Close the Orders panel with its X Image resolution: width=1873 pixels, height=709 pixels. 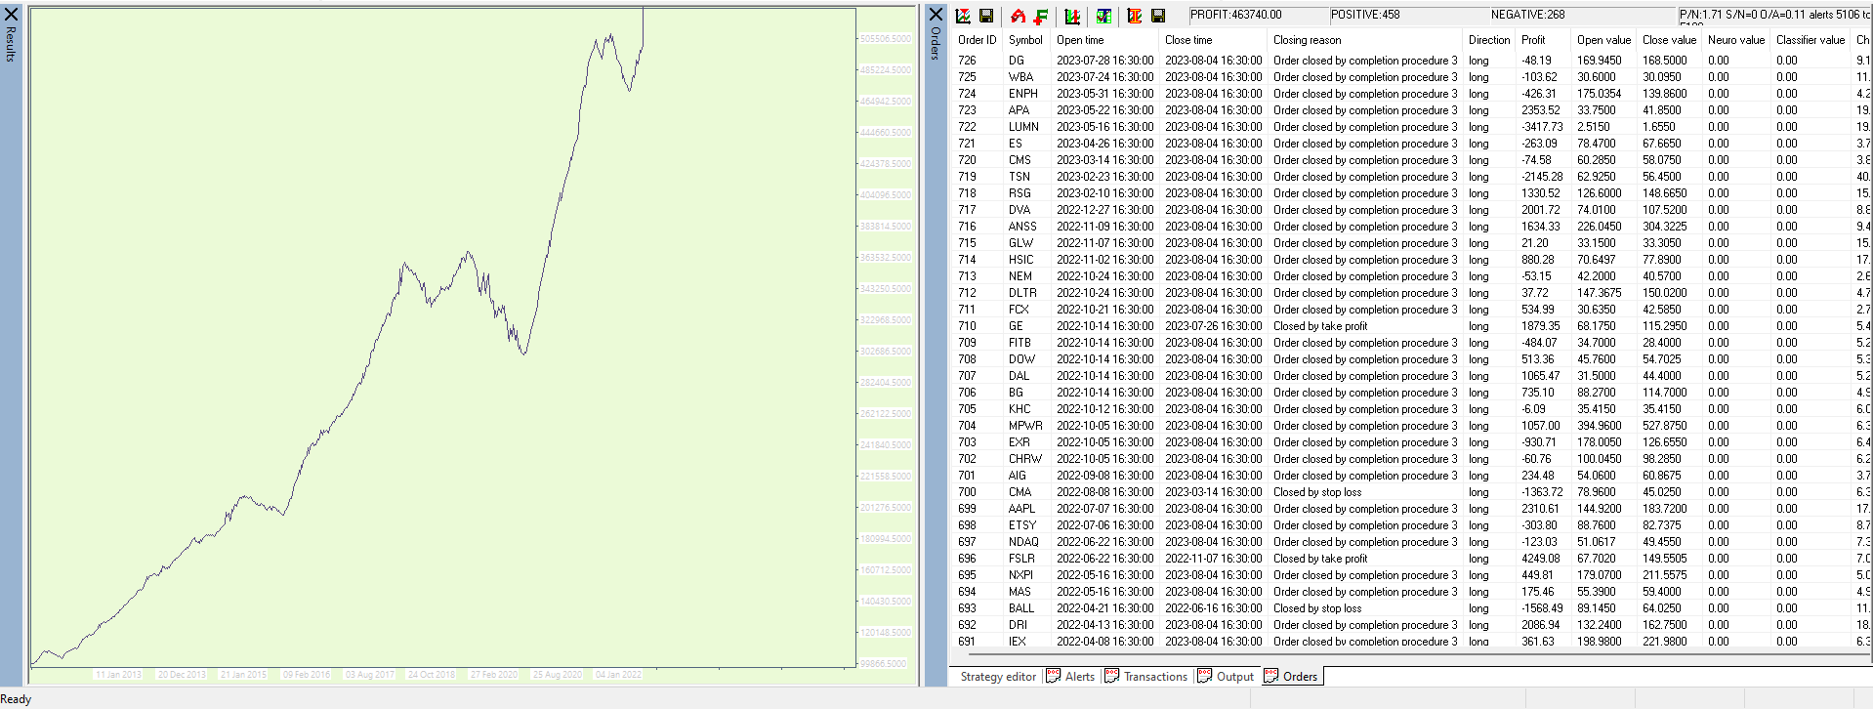(936, 14)
